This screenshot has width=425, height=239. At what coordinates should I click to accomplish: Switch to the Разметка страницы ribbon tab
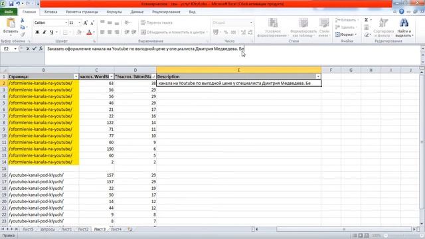pos(82,12)
